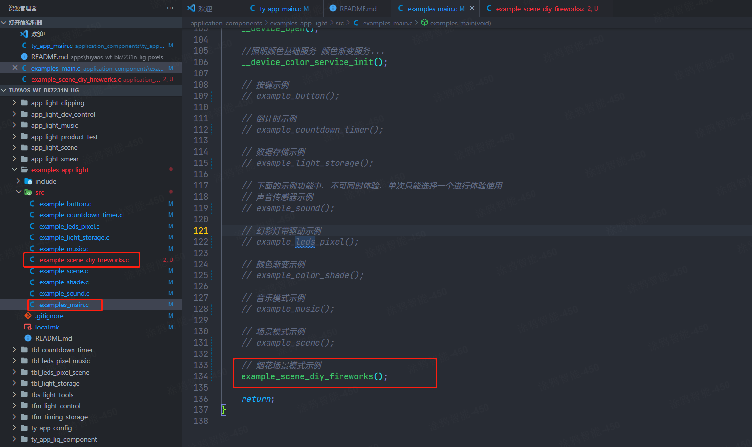
Task: Click line number 121 in the gutter
Action: pyautogui.click(x=201, y=231)
